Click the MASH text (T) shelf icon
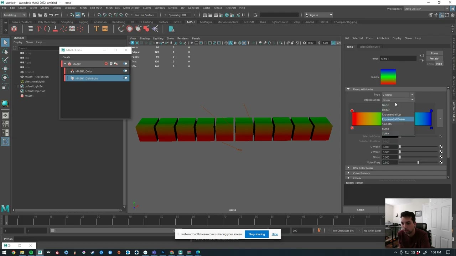 click(x=38, y=29)
